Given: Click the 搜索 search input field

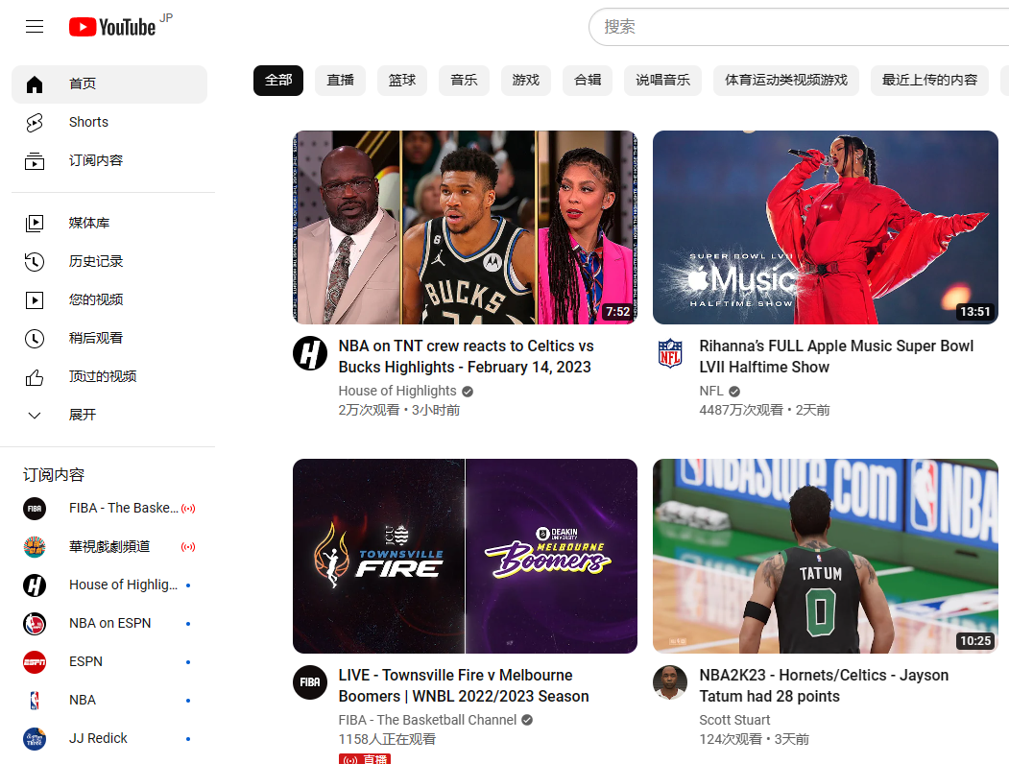Looking at the screenshot, I should [x=799, y=27].
